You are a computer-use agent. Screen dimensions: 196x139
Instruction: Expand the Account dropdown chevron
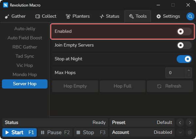point(180,132)
